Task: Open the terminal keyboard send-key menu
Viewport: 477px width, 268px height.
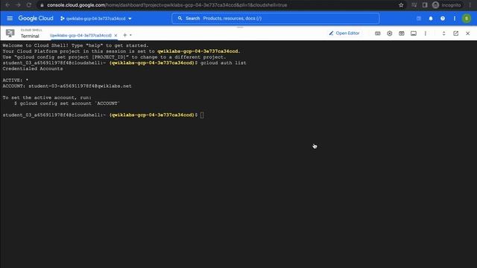Action: click(x=378, y=33)
